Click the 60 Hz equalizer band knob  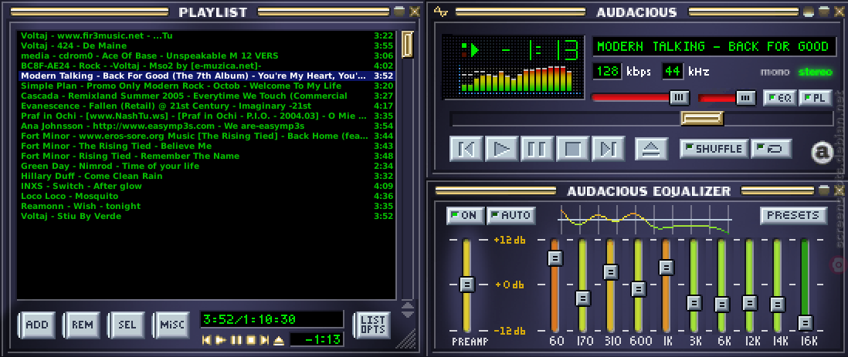tap(555, 258)
